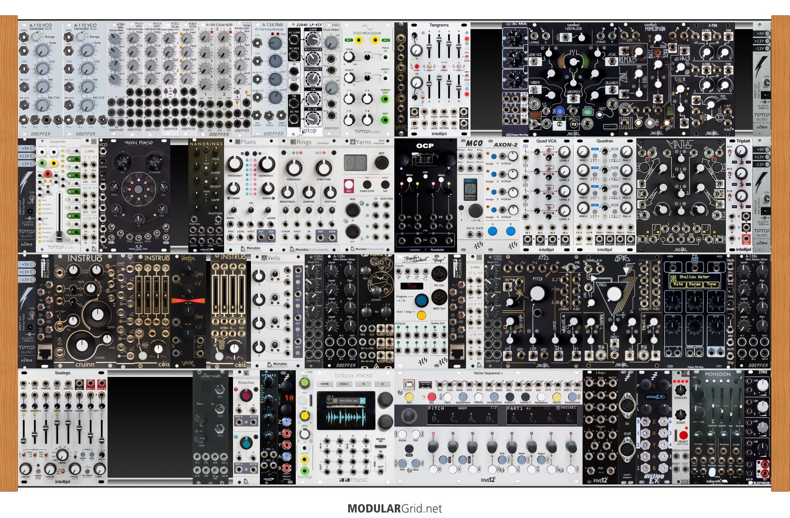Viewport: 790px width, 518px height.
Task: Click the EDIT encoder on Yarns
Action: [x=382, y=163]
